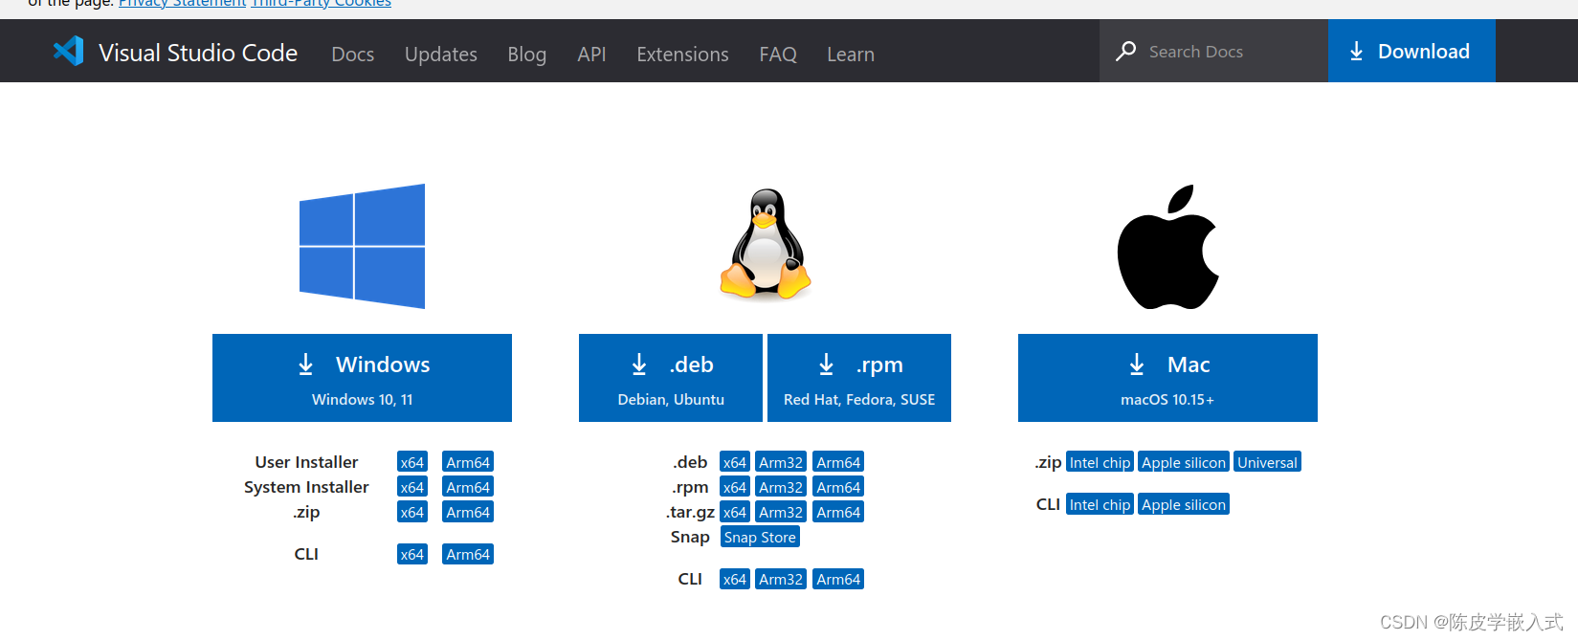Click the blue Windows logo
Image resolution: width=1578 pixels, height=641 pixels.
pyautogui.click(x=362, y=246)
